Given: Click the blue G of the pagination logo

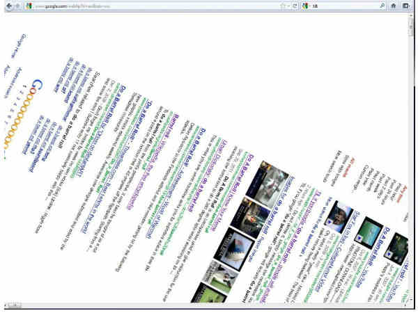Looking at the screenshot, I should click(38, 83).
